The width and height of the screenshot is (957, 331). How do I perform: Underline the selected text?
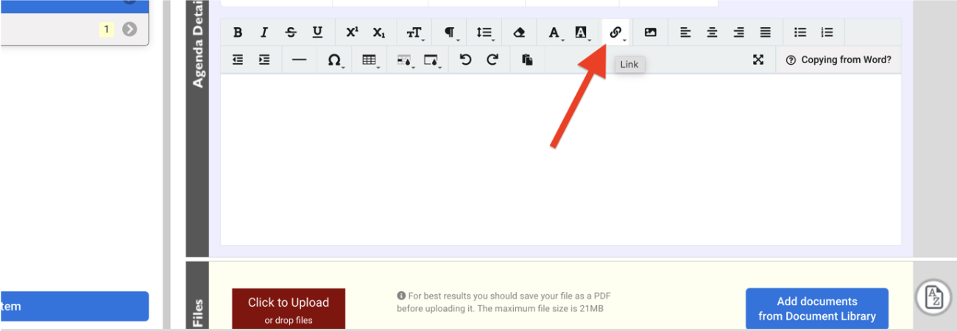click(317, 32)
